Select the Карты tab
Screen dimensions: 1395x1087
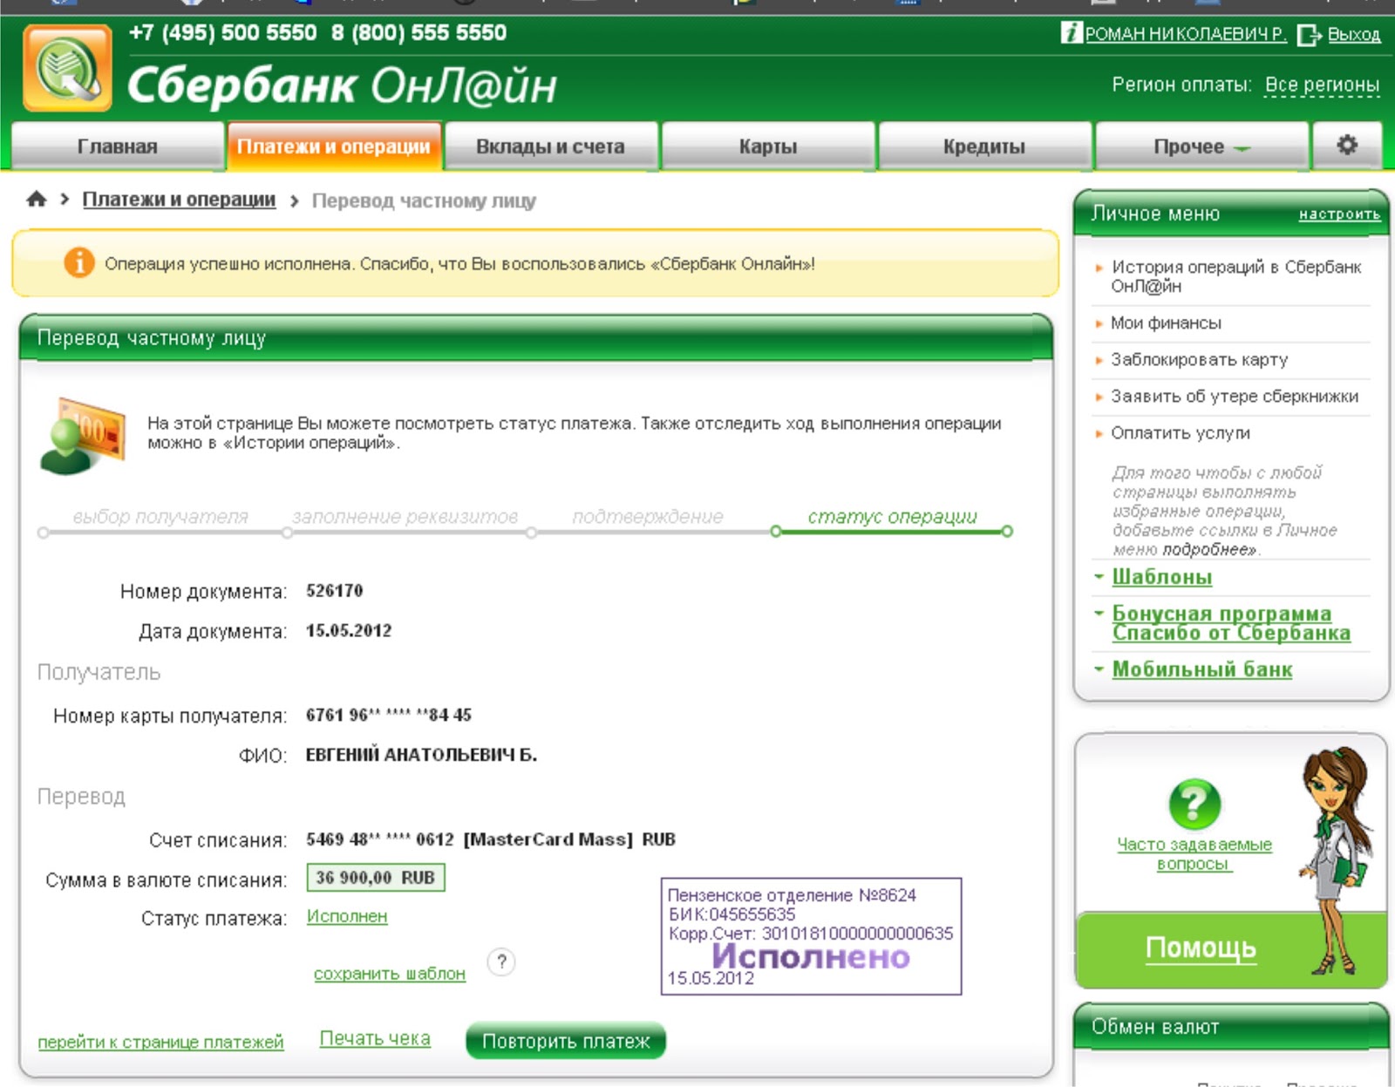click(768, 146)
